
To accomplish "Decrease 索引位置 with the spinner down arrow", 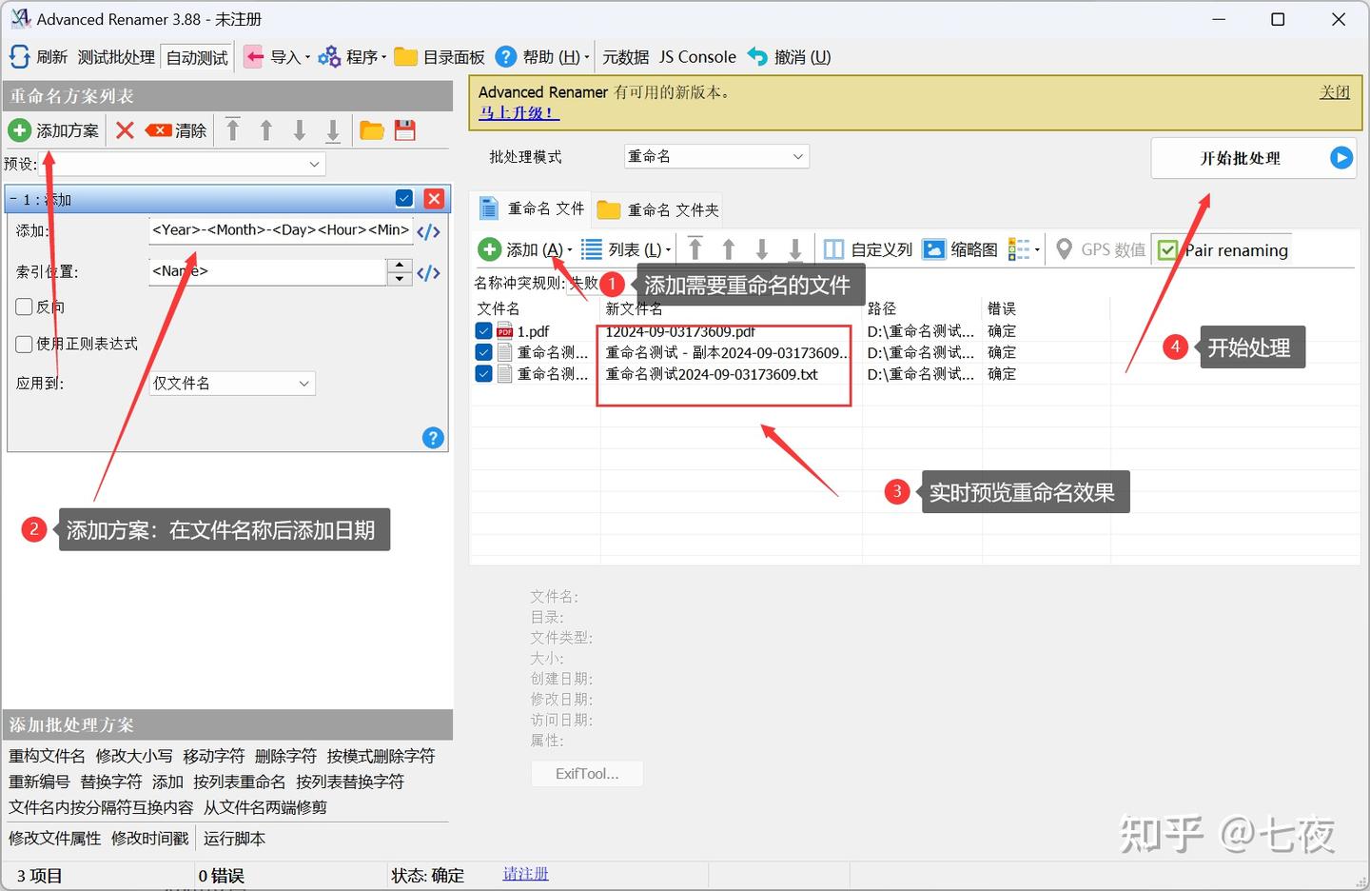I will tap(400, 279).
